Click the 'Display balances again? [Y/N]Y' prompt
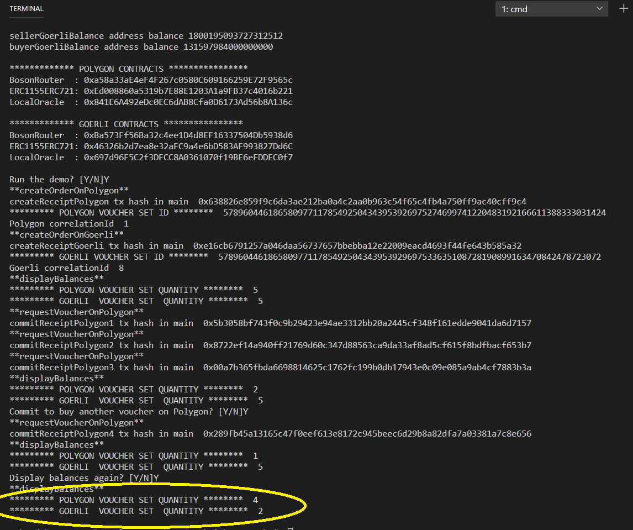The image size is (633, 530). pyautogui.click(x=84, y=478)
